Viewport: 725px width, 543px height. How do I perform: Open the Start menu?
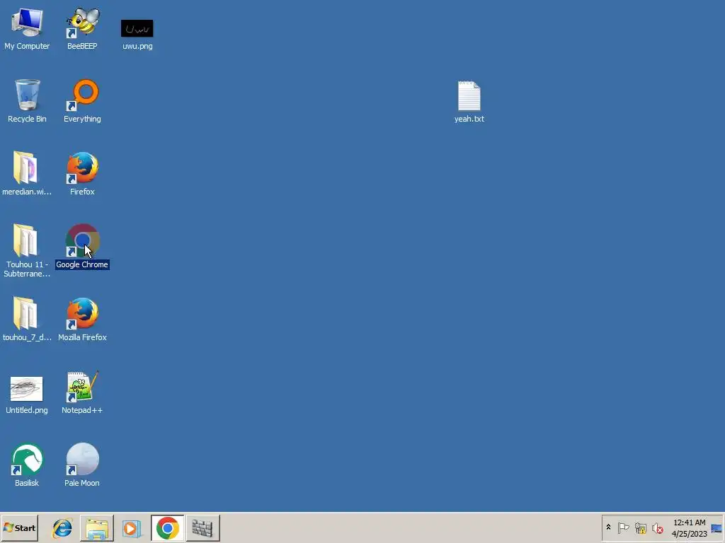(x=19, y=527)
